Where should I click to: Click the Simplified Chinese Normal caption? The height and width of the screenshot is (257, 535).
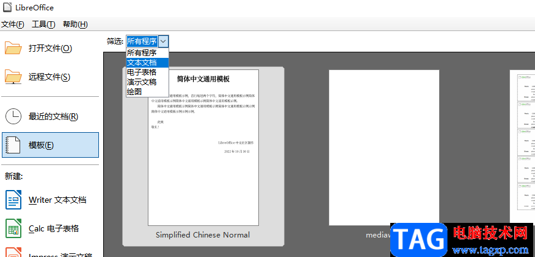(x=203, y=235)
